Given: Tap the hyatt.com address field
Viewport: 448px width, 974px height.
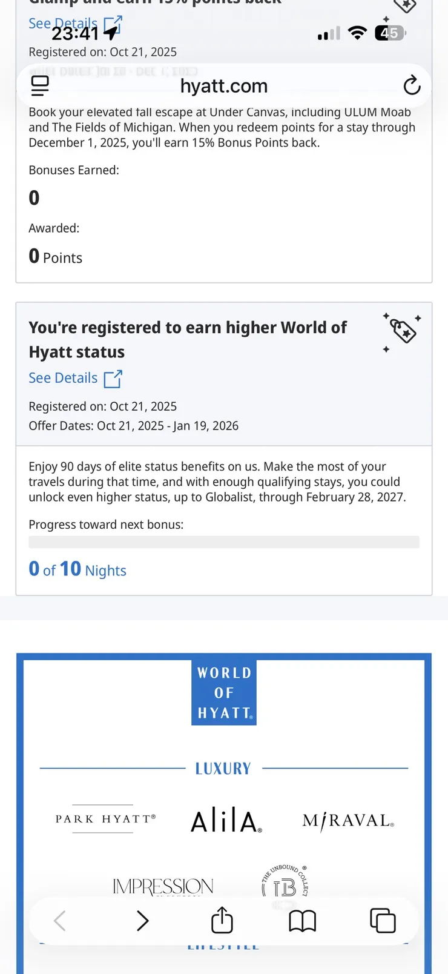Looking at the screenshot, I should [x=224, y=86].
